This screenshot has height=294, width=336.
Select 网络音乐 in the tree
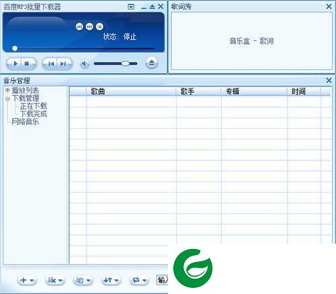tap(26, 121)
